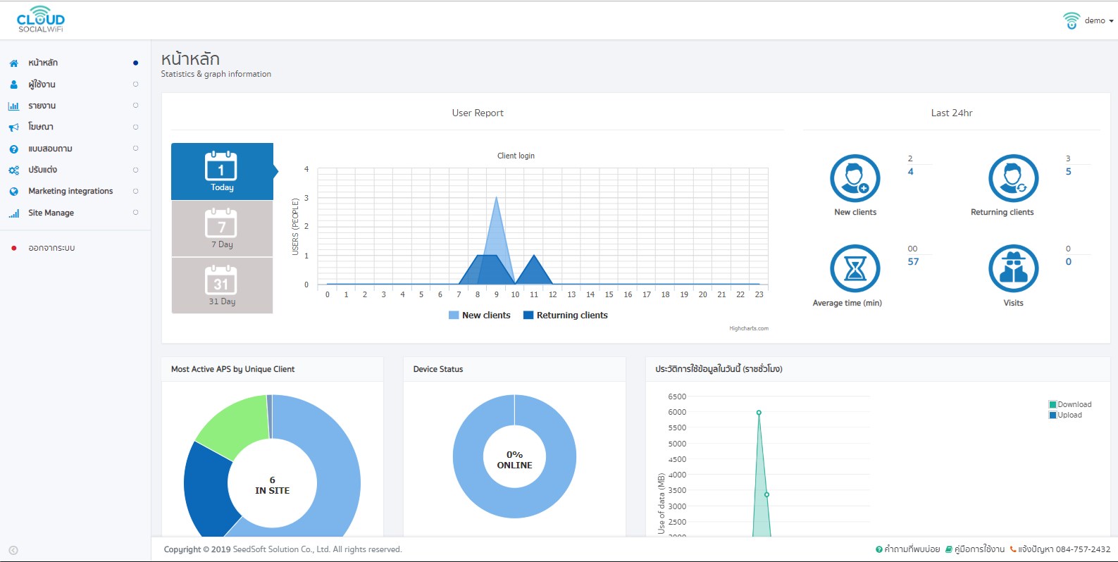The width and height of the screenshot is (1118, 562).
Task: Click the Visits spy icon
Action: 1013,268
